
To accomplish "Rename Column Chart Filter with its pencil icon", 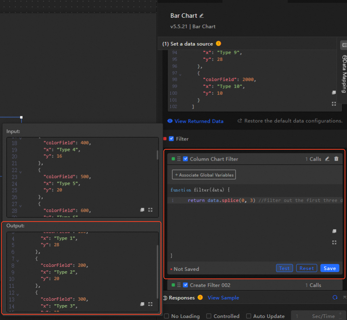I will 327,159.
